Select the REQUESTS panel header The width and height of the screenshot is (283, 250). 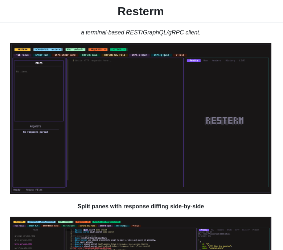point(36,126)
